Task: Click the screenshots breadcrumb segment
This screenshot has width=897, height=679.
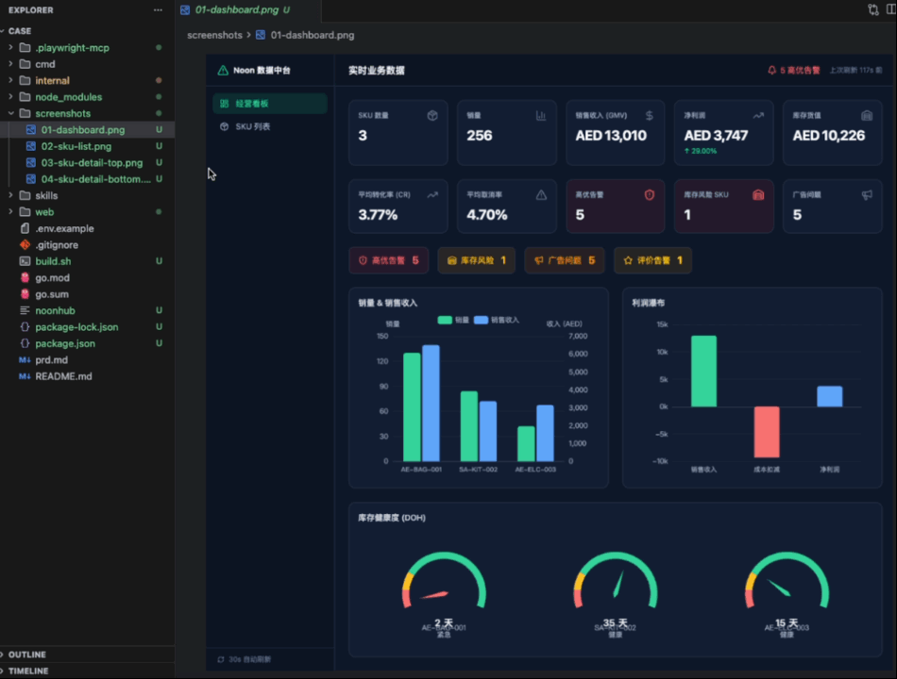Action: point(214,35)
